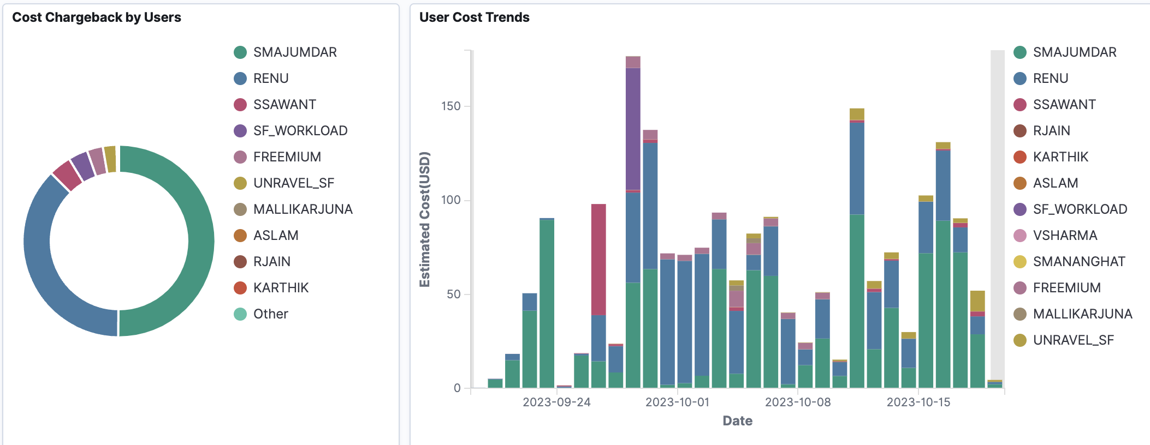Screen dimensions: 1150x445
Task: Select UNRAVEL_SF label in trends chart legend
Action: click(x=1074, y=340)
